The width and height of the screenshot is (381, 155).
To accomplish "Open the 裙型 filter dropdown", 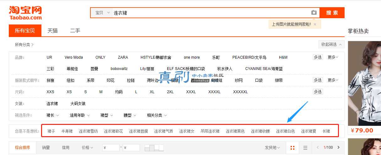I will (107, 115).
